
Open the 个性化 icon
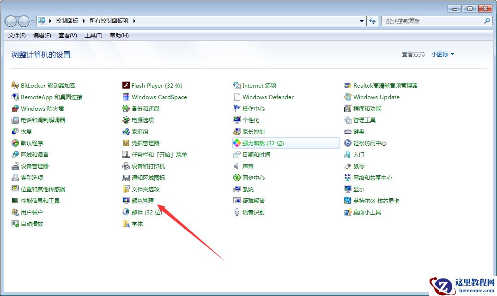(x=237, y=120)
